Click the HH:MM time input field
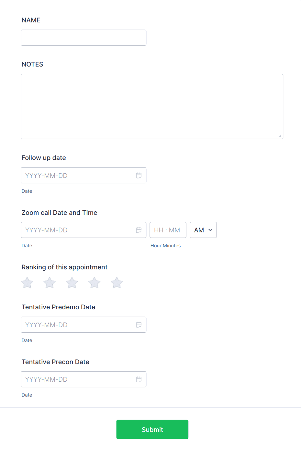 (x=168, y=230)
